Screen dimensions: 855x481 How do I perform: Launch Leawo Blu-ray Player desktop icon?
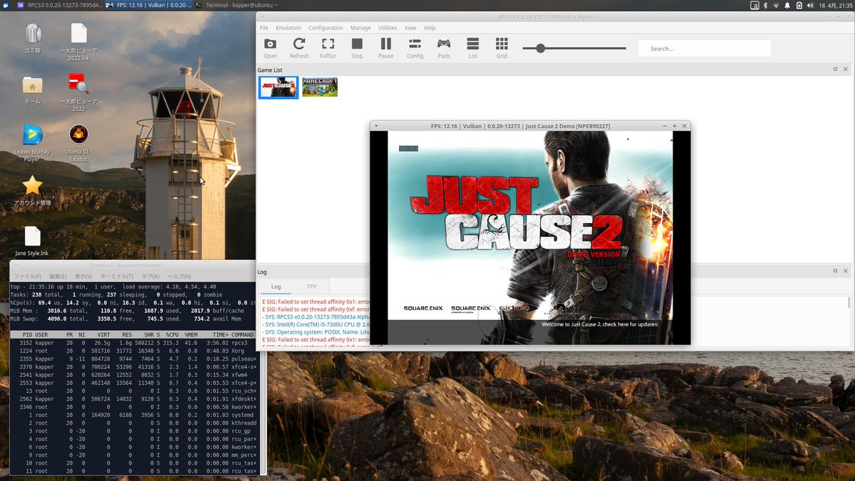click(x=32, y=143)
